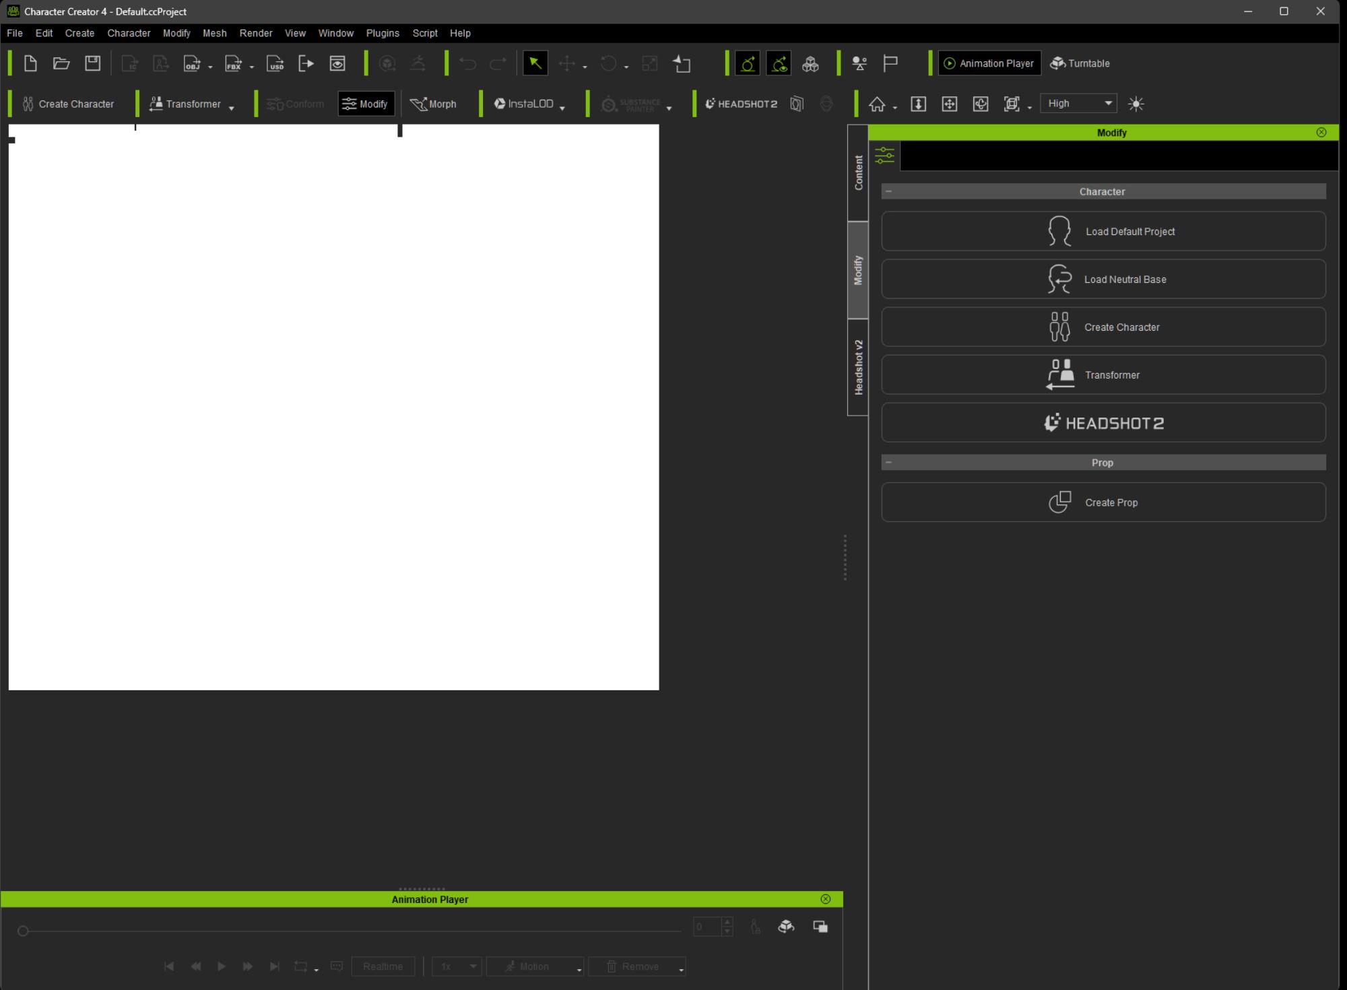Click the frame selection icon
The width and height of the screenshot is (1347, 990).
click(x=1012, y=104)
